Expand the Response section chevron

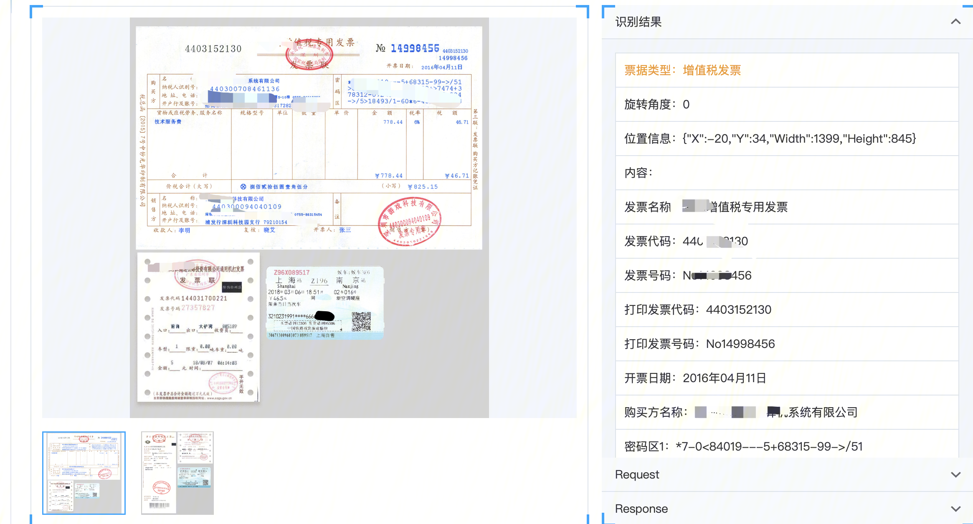[x=955, y=509]
